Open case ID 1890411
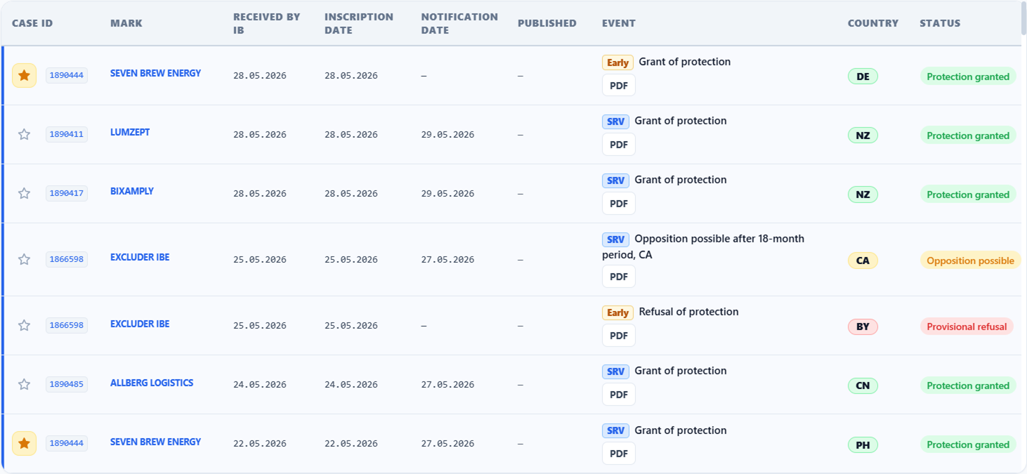 (x=67, y=134)
